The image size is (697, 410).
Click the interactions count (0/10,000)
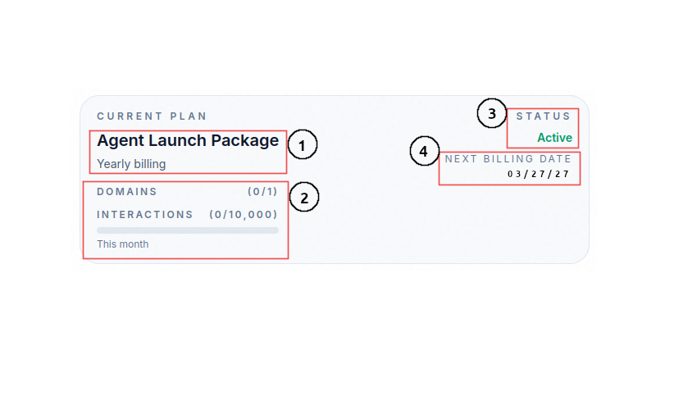click(243, 215)
